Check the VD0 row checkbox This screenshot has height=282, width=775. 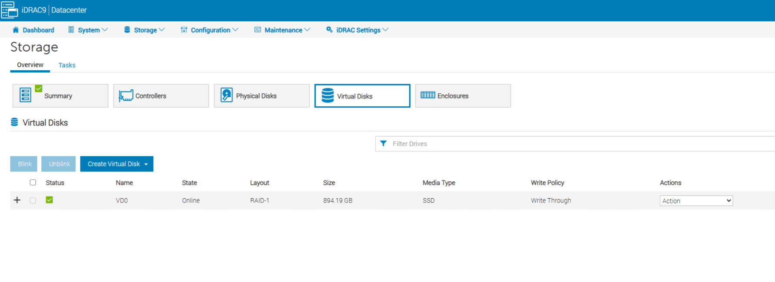pyautogui.click(x=33, y=200)
